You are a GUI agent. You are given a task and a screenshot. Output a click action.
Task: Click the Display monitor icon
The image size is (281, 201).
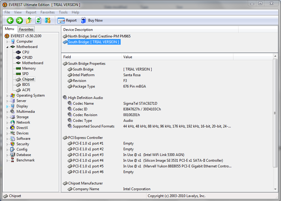point(13,106)
